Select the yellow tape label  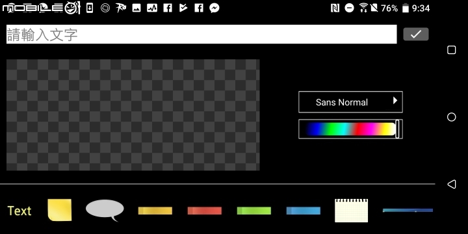[155, 211]
